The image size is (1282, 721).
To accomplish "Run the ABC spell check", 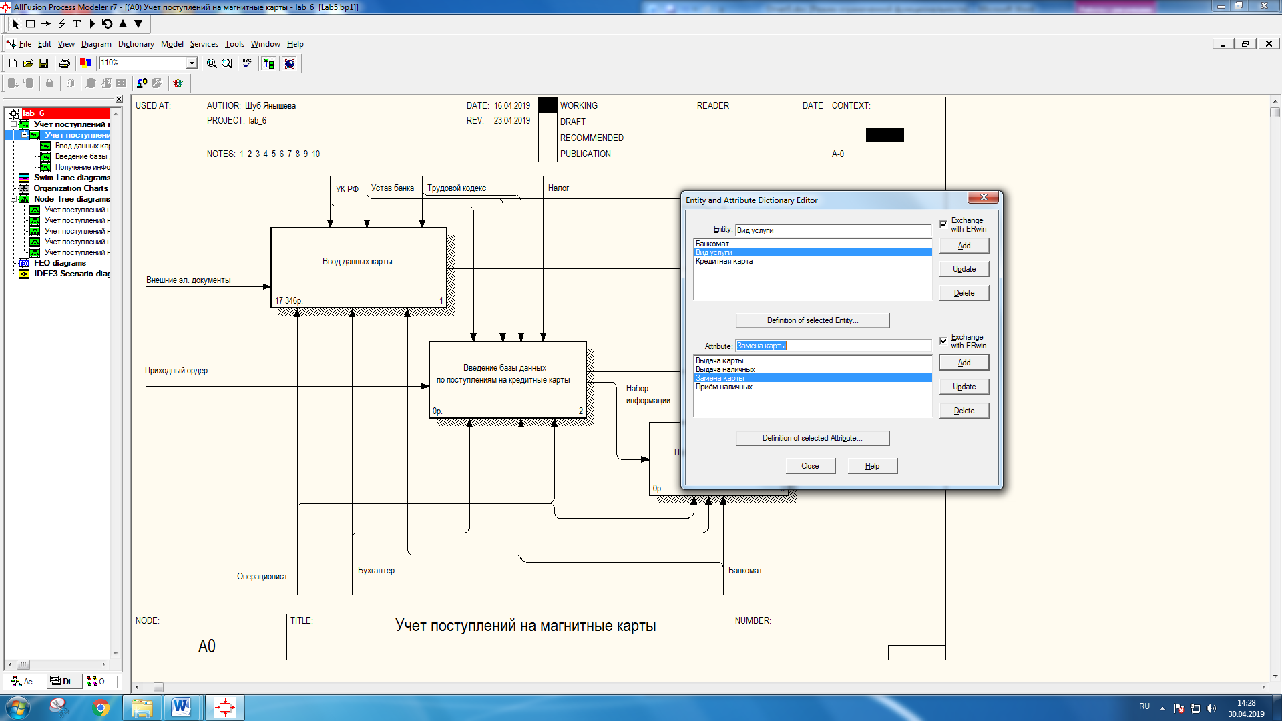I will (248, 63).
